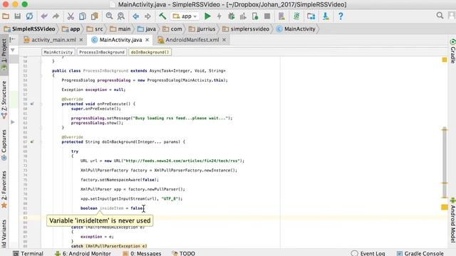The width and height of the screenshot is (456, 256).
Task: Select the src breadcrumb folder
Action: 95,29
